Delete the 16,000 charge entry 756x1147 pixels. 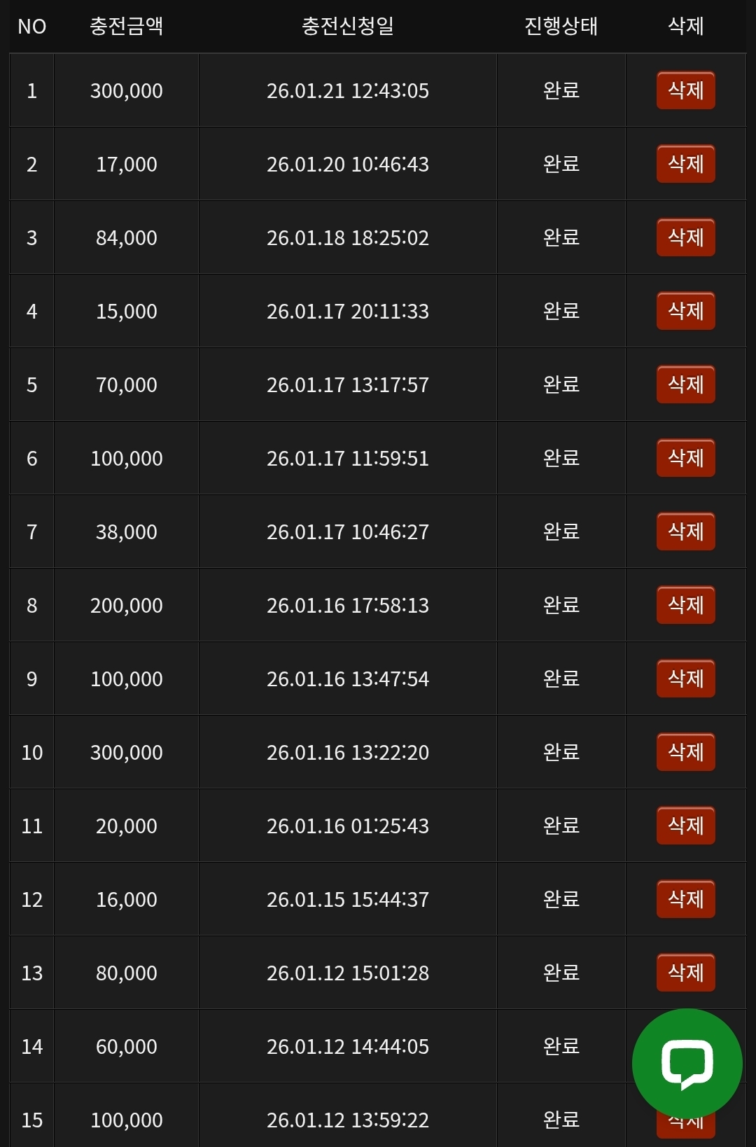tap(685, 899)
